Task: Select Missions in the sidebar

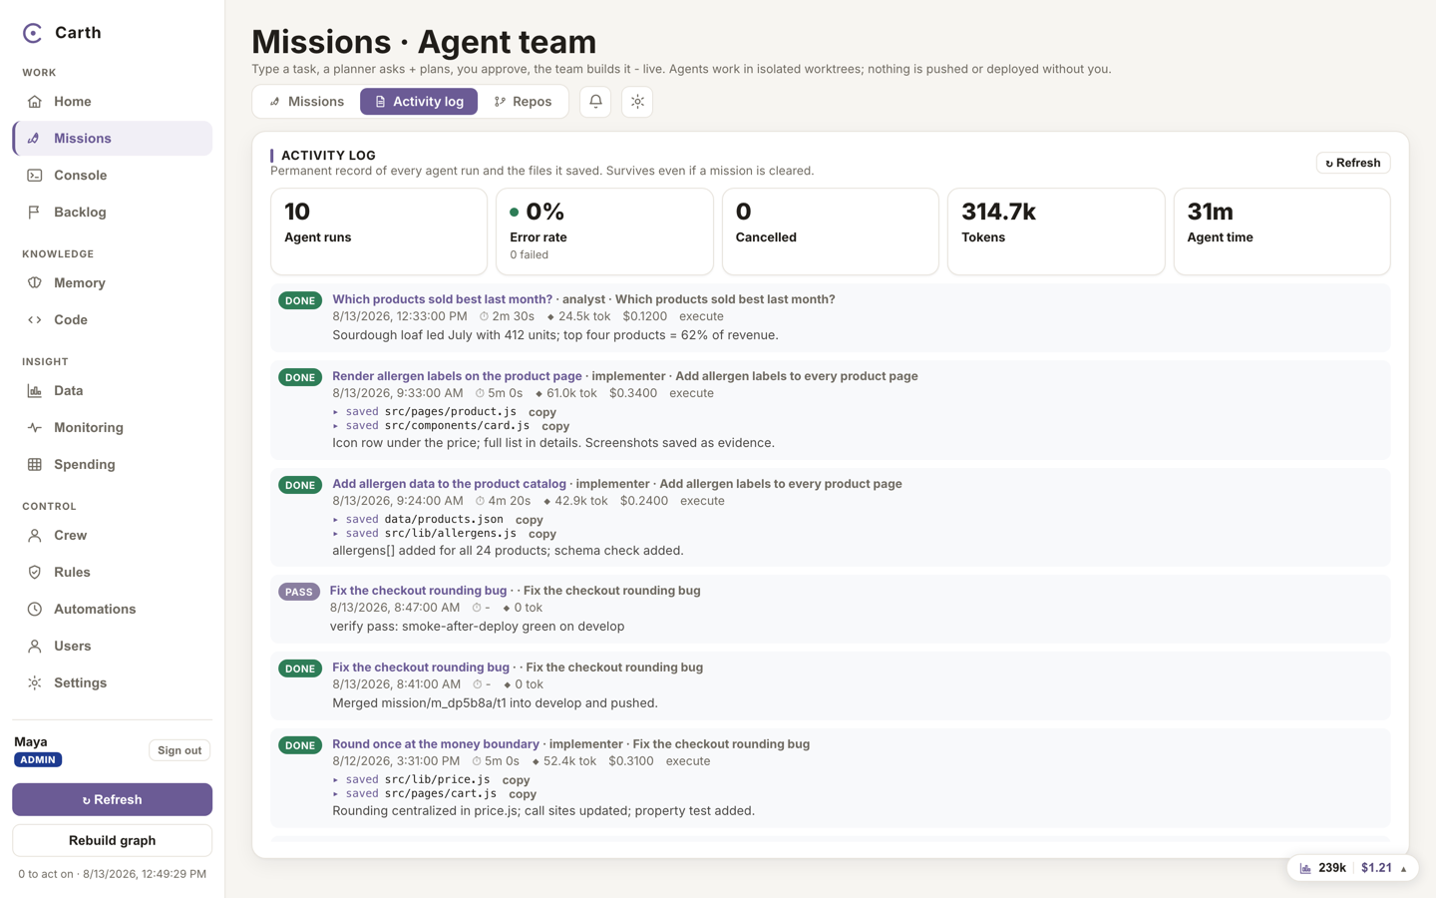Action: click(112, 139)
